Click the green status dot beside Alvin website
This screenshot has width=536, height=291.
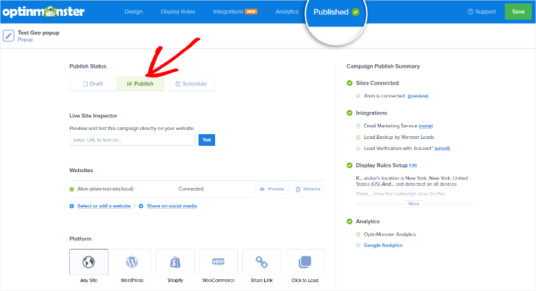pyautogui.click(x=72, y=189)
